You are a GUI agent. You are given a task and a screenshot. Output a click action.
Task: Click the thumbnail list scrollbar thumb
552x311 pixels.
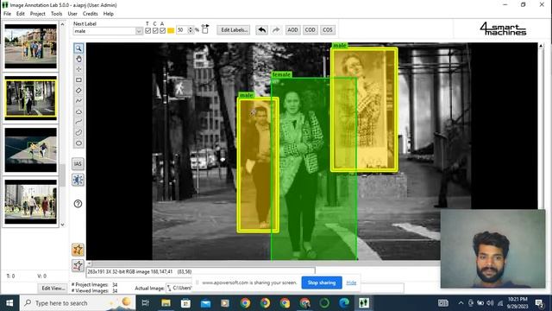[63, 175]
